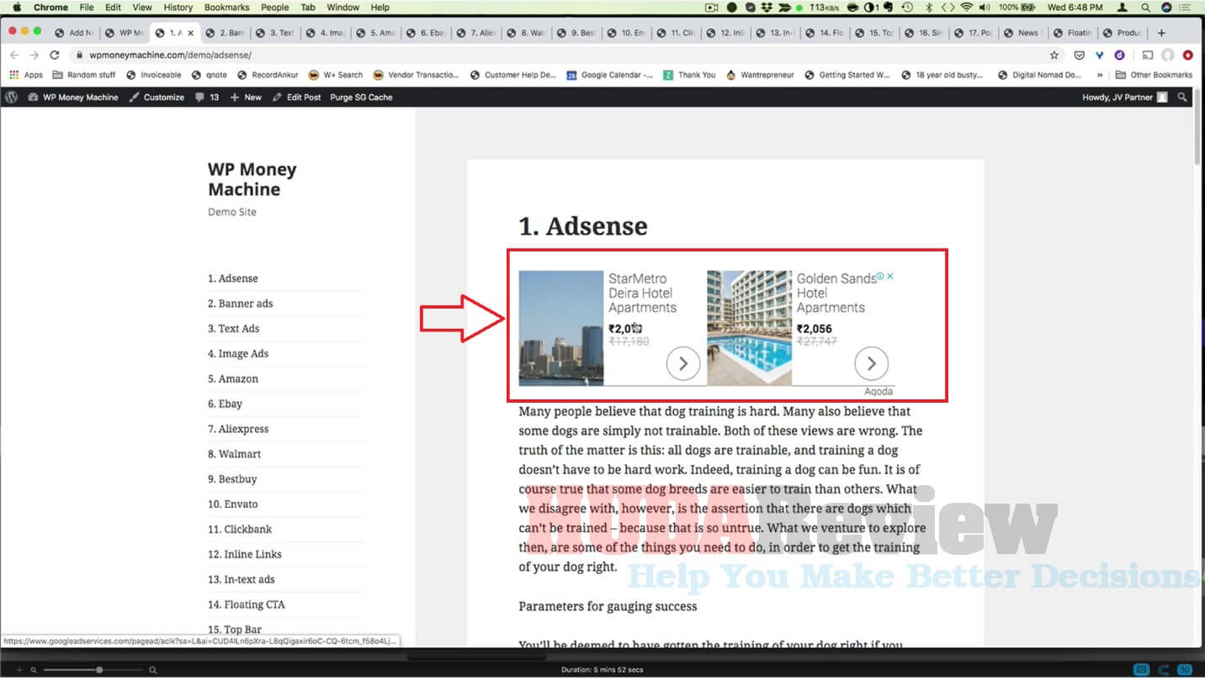
Task: Bookmark this page with the star icon
Action: click(1054, 55)
